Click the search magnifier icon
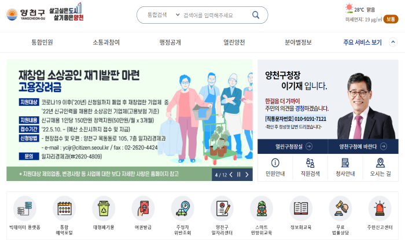Image resolution: width=405 pixels, height=240 pixels. click(x=256, y=15)
